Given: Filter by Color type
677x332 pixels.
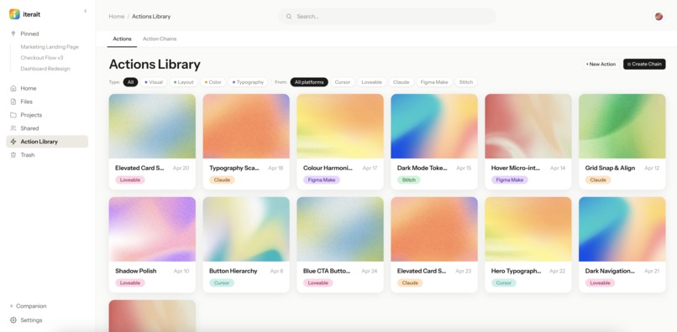Looking at the screenshot, I should 213,82.
